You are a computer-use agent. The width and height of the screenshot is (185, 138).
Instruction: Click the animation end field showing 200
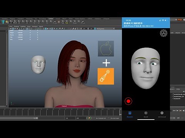(81, 118)
